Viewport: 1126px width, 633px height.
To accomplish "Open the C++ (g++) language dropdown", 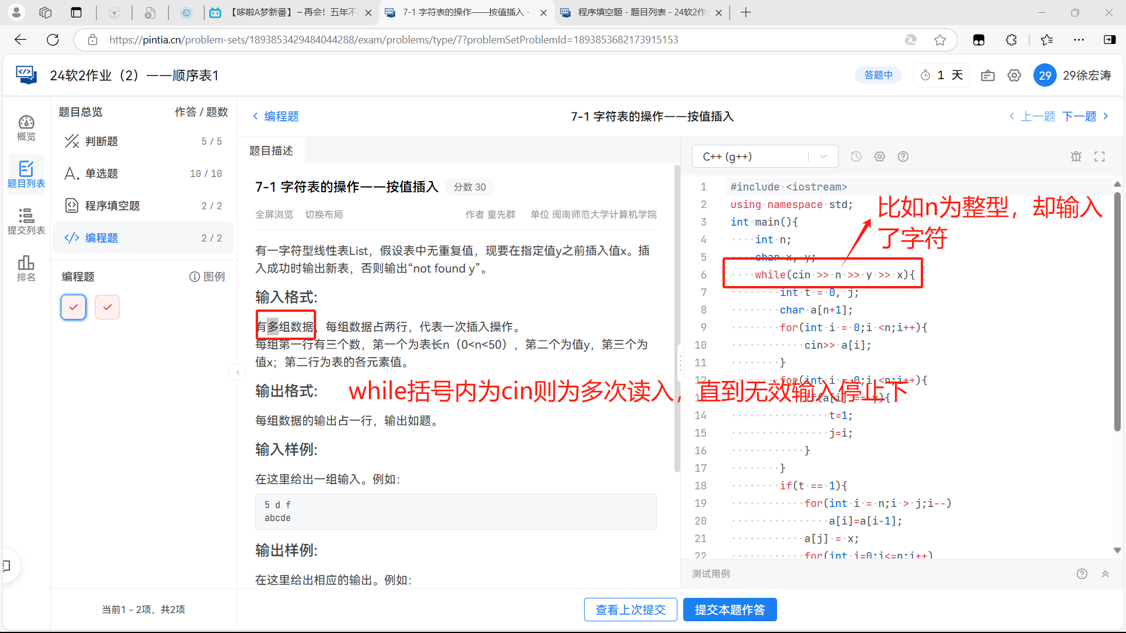I will 764,156.
